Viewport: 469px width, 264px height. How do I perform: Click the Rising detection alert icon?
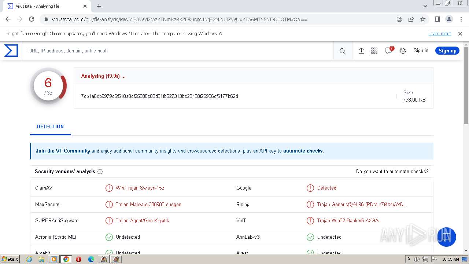click(310, 204)
